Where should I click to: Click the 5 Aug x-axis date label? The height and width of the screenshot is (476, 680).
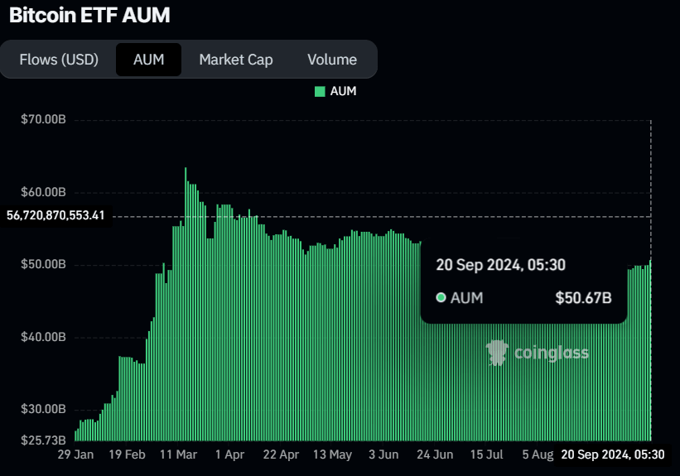(x=538, y=454)
